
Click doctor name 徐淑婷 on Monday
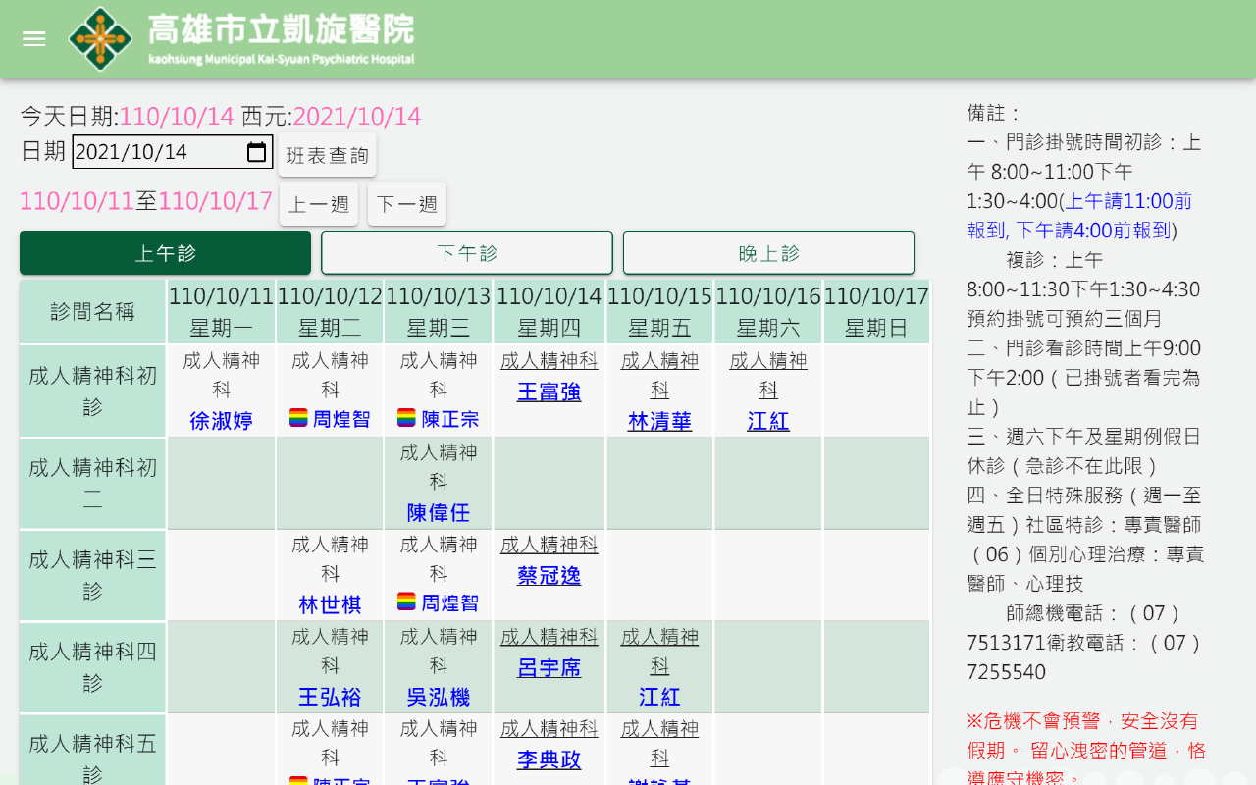tap(221, 422)
